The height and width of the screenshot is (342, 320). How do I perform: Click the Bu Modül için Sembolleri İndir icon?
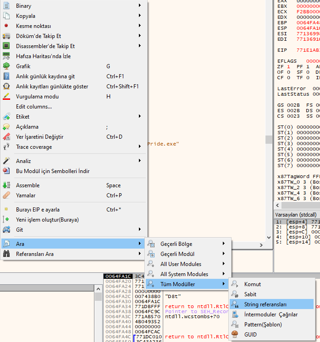pyautogui.click(x=6, y=171)
